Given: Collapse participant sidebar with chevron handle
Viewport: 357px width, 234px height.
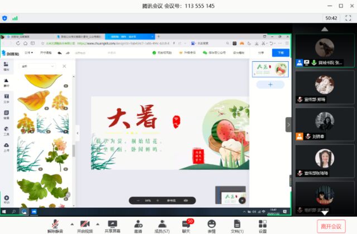Looking at the screenshot, I should (x=288, y=125).
